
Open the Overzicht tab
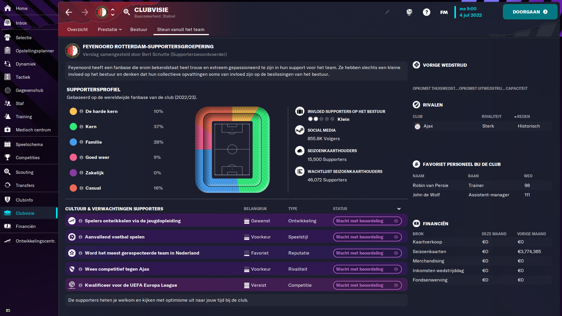pos(77,29)
